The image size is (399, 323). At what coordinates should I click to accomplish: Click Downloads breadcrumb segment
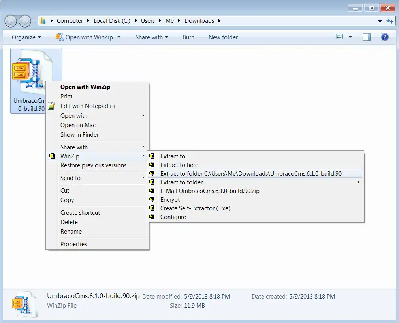click(199, 21)
